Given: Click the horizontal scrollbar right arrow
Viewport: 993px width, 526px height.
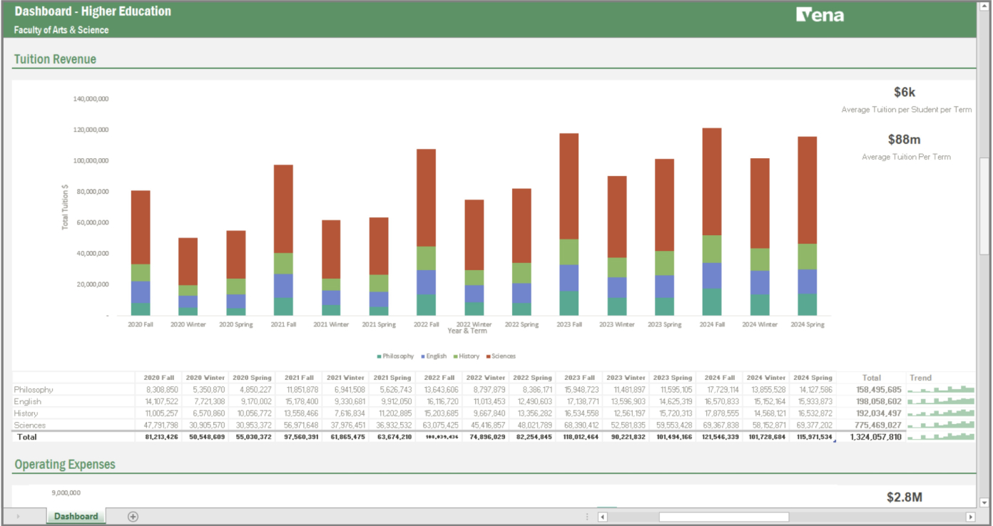Looking at the screenshot, I should (970, 517).
